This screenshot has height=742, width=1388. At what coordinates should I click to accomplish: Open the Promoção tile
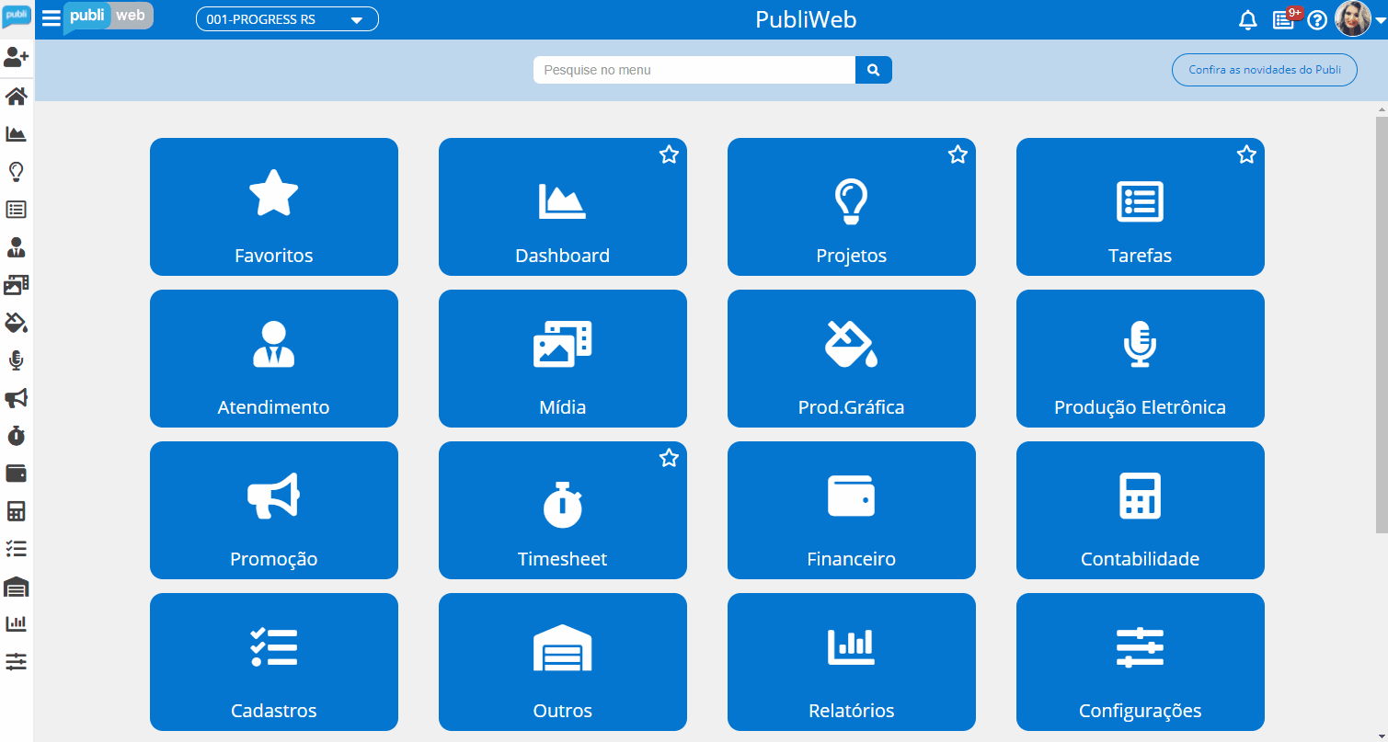(x=274, y=510)
